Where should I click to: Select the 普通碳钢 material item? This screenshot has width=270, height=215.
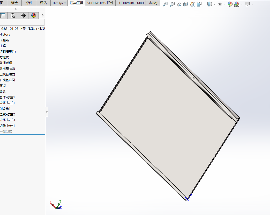(x=6, y=63)
